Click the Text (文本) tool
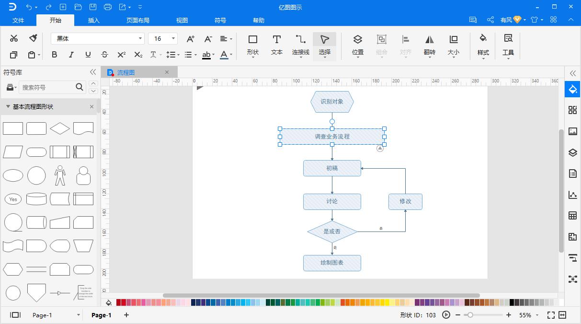Viewport: 581px width, 324px height. point(276,45)
